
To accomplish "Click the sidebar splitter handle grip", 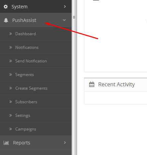I will click(74, 17).
